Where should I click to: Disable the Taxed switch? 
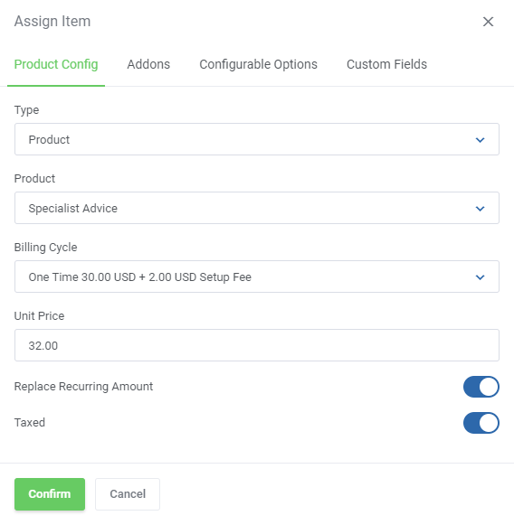[481, 423]
